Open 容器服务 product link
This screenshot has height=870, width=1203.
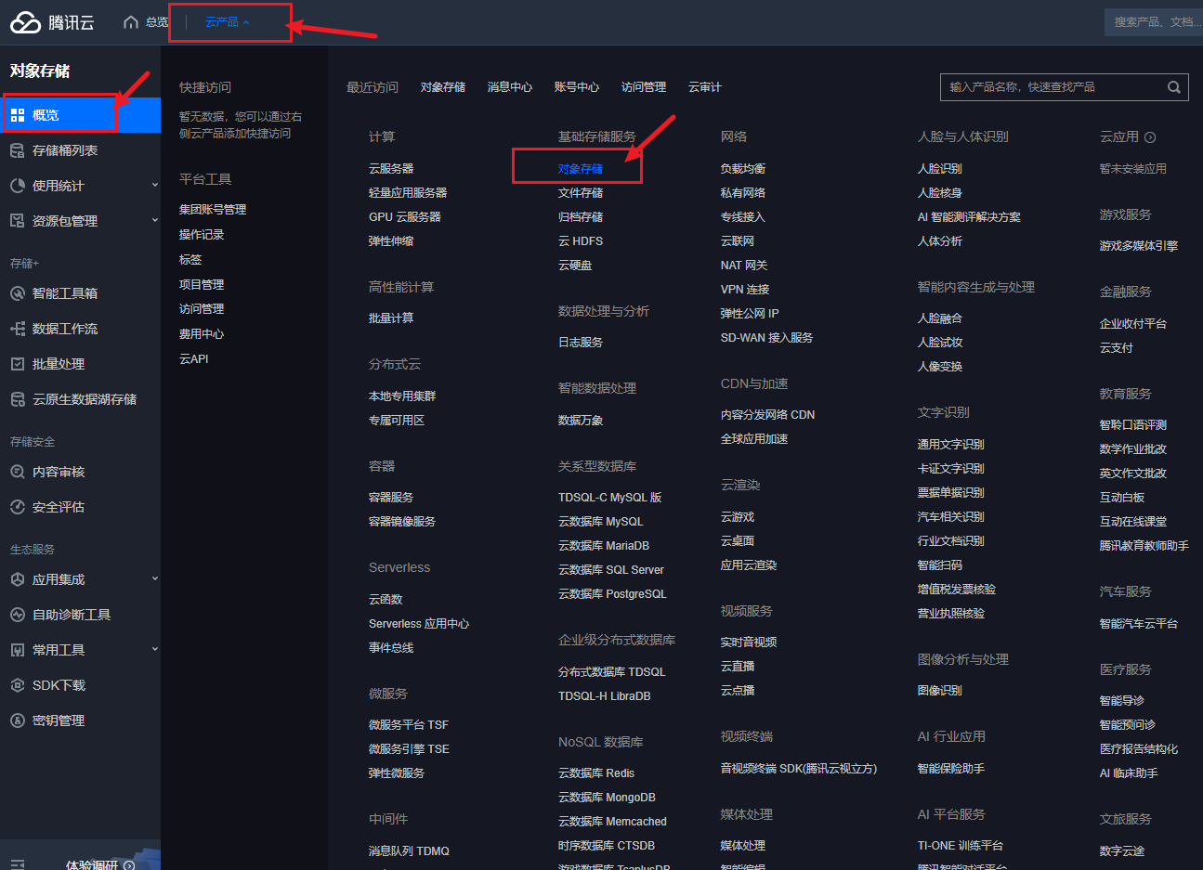pos(391,498)
